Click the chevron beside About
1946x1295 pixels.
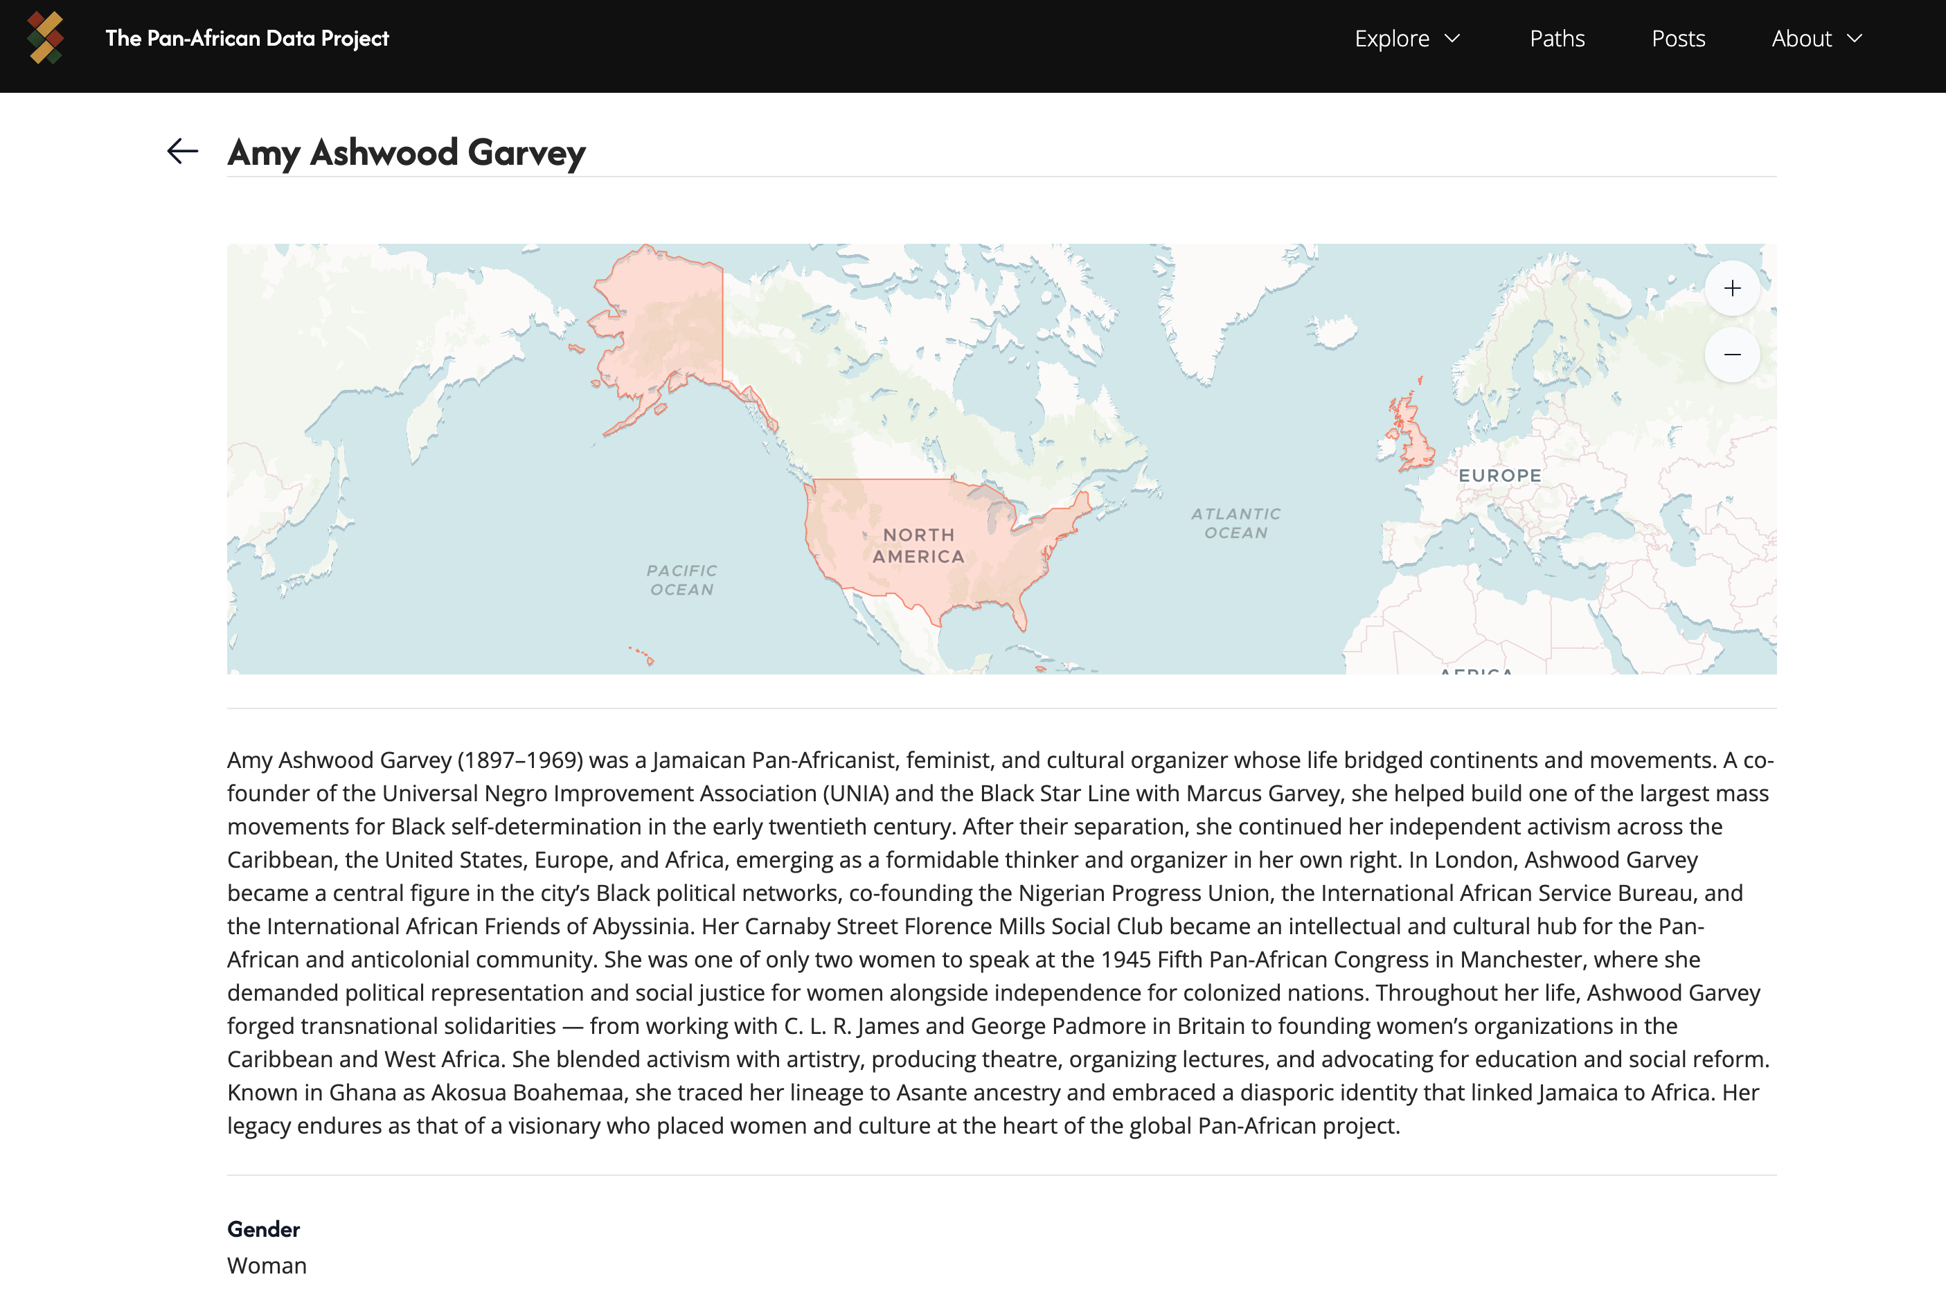click(x=1855, y=38)
